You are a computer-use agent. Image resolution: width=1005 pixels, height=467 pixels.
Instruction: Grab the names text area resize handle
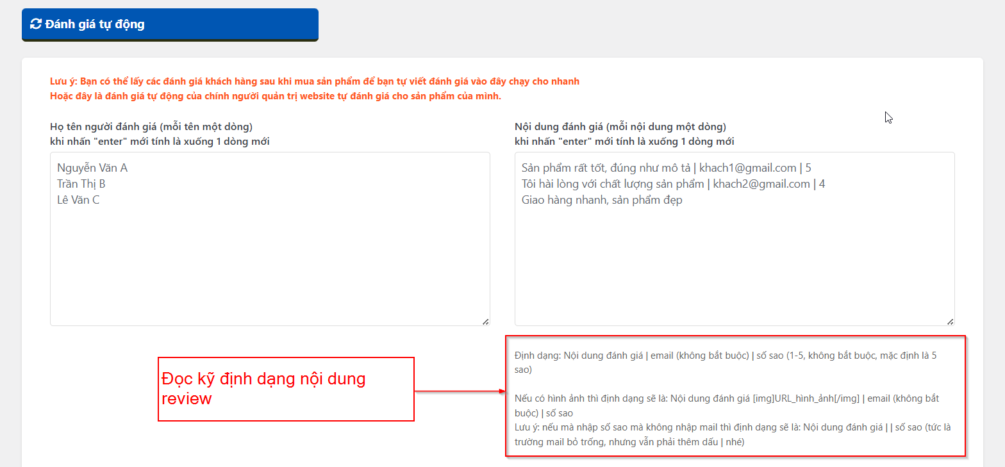(x=485, y=321)
